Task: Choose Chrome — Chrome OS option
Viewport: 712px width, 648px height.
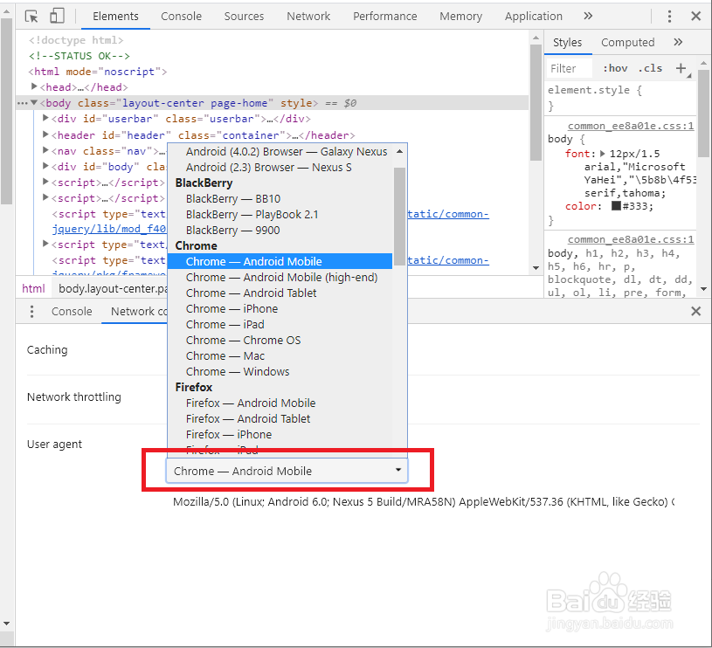Action: coord(280,340)
